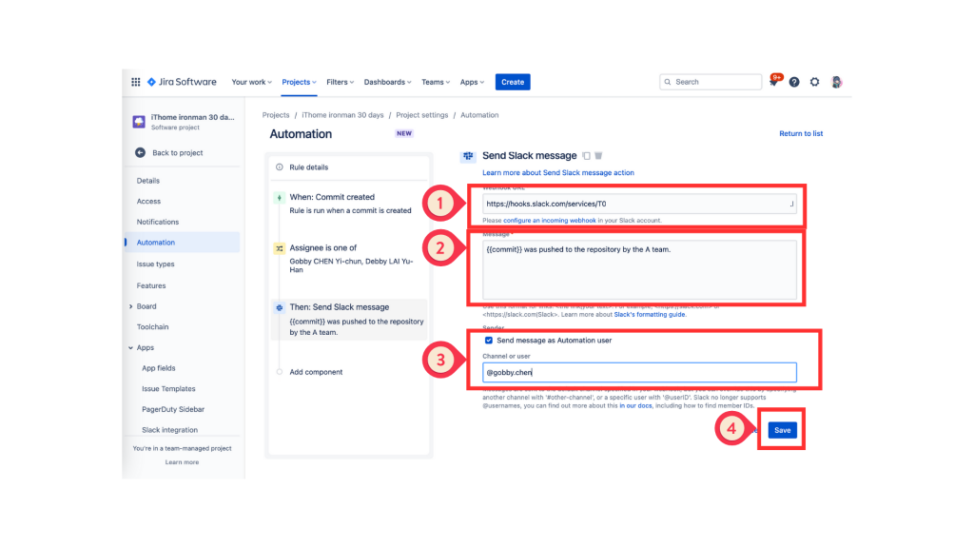Toggle Send message as Automation user checkbox
The height and width of the screenshot is (548, 974).
coord(489,341)
